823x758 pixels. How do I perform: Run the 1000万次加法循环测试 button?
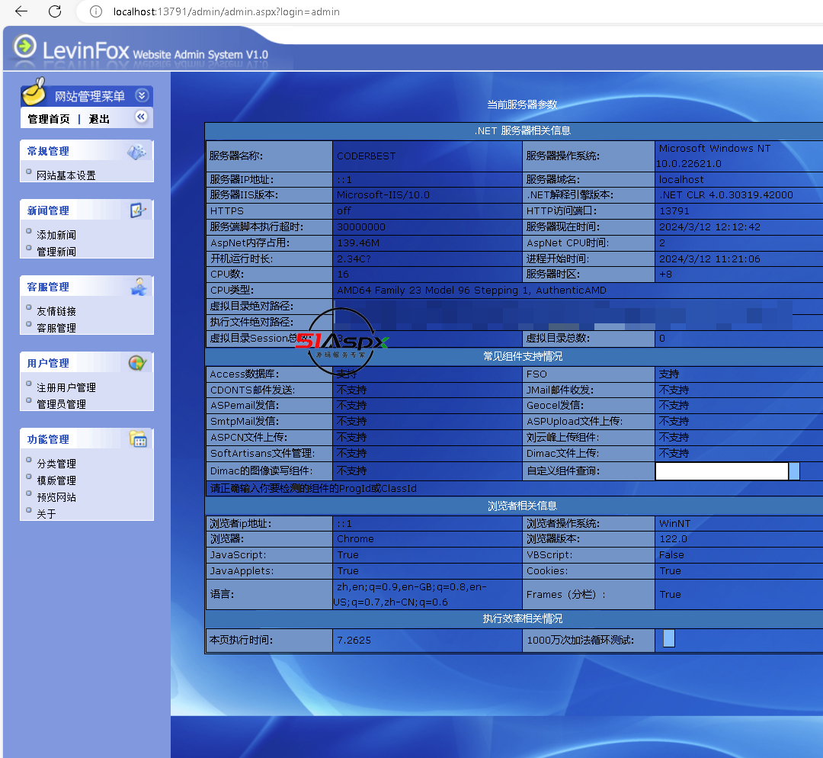[x=668, y=638]
